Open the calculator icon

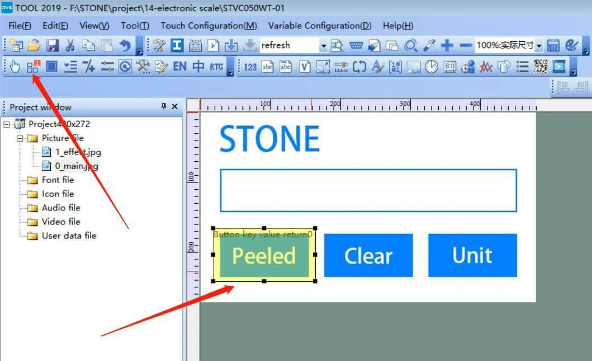[553, 46]
